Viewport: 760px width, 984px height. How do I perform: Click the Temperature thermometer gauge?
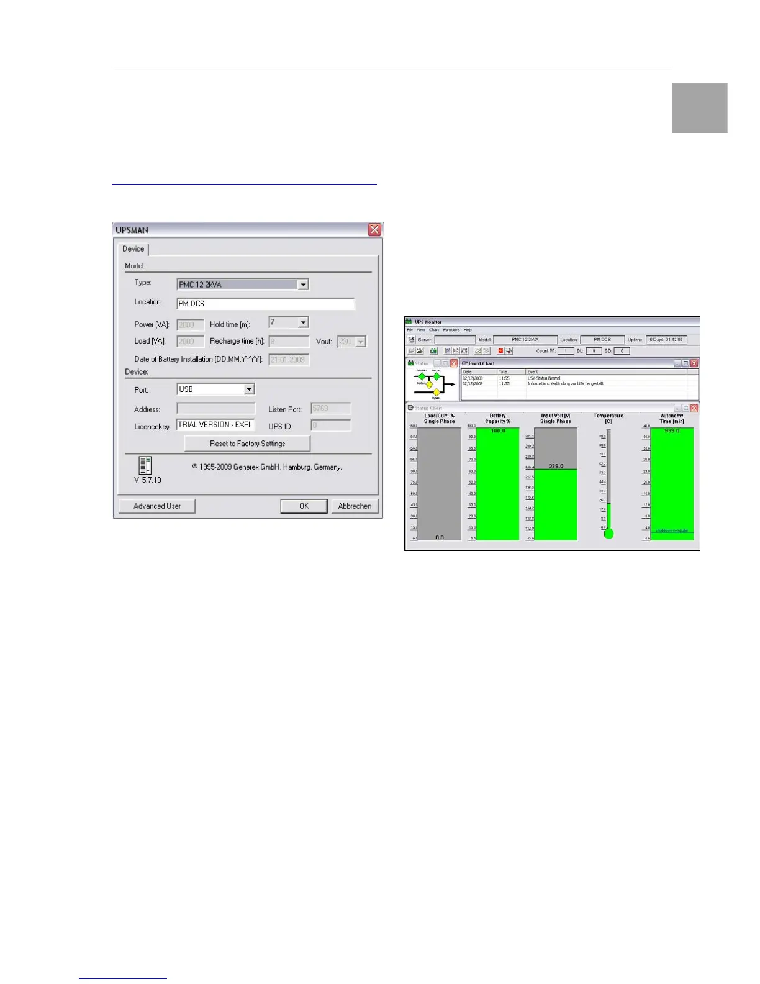(x=608, y=484)
